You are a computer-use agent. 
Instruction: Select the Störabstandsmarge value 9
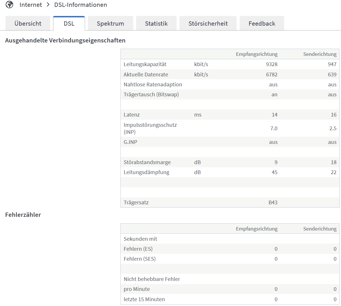(x=276, y=162)
